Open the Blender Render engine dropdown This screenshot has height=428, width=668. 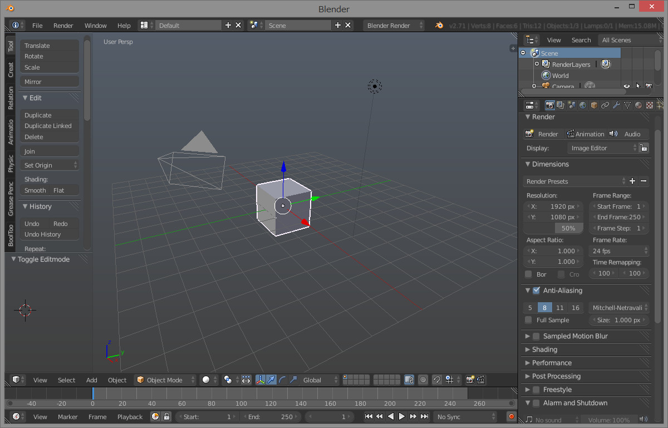click(394, 25)
